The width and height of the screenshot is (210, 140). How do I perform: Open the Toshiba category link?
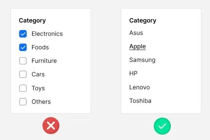(140, 101)
